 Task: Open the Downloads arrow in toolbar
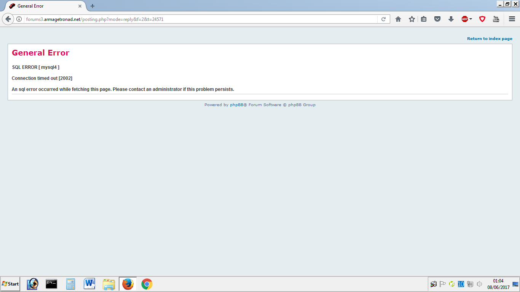click(451, 19)
